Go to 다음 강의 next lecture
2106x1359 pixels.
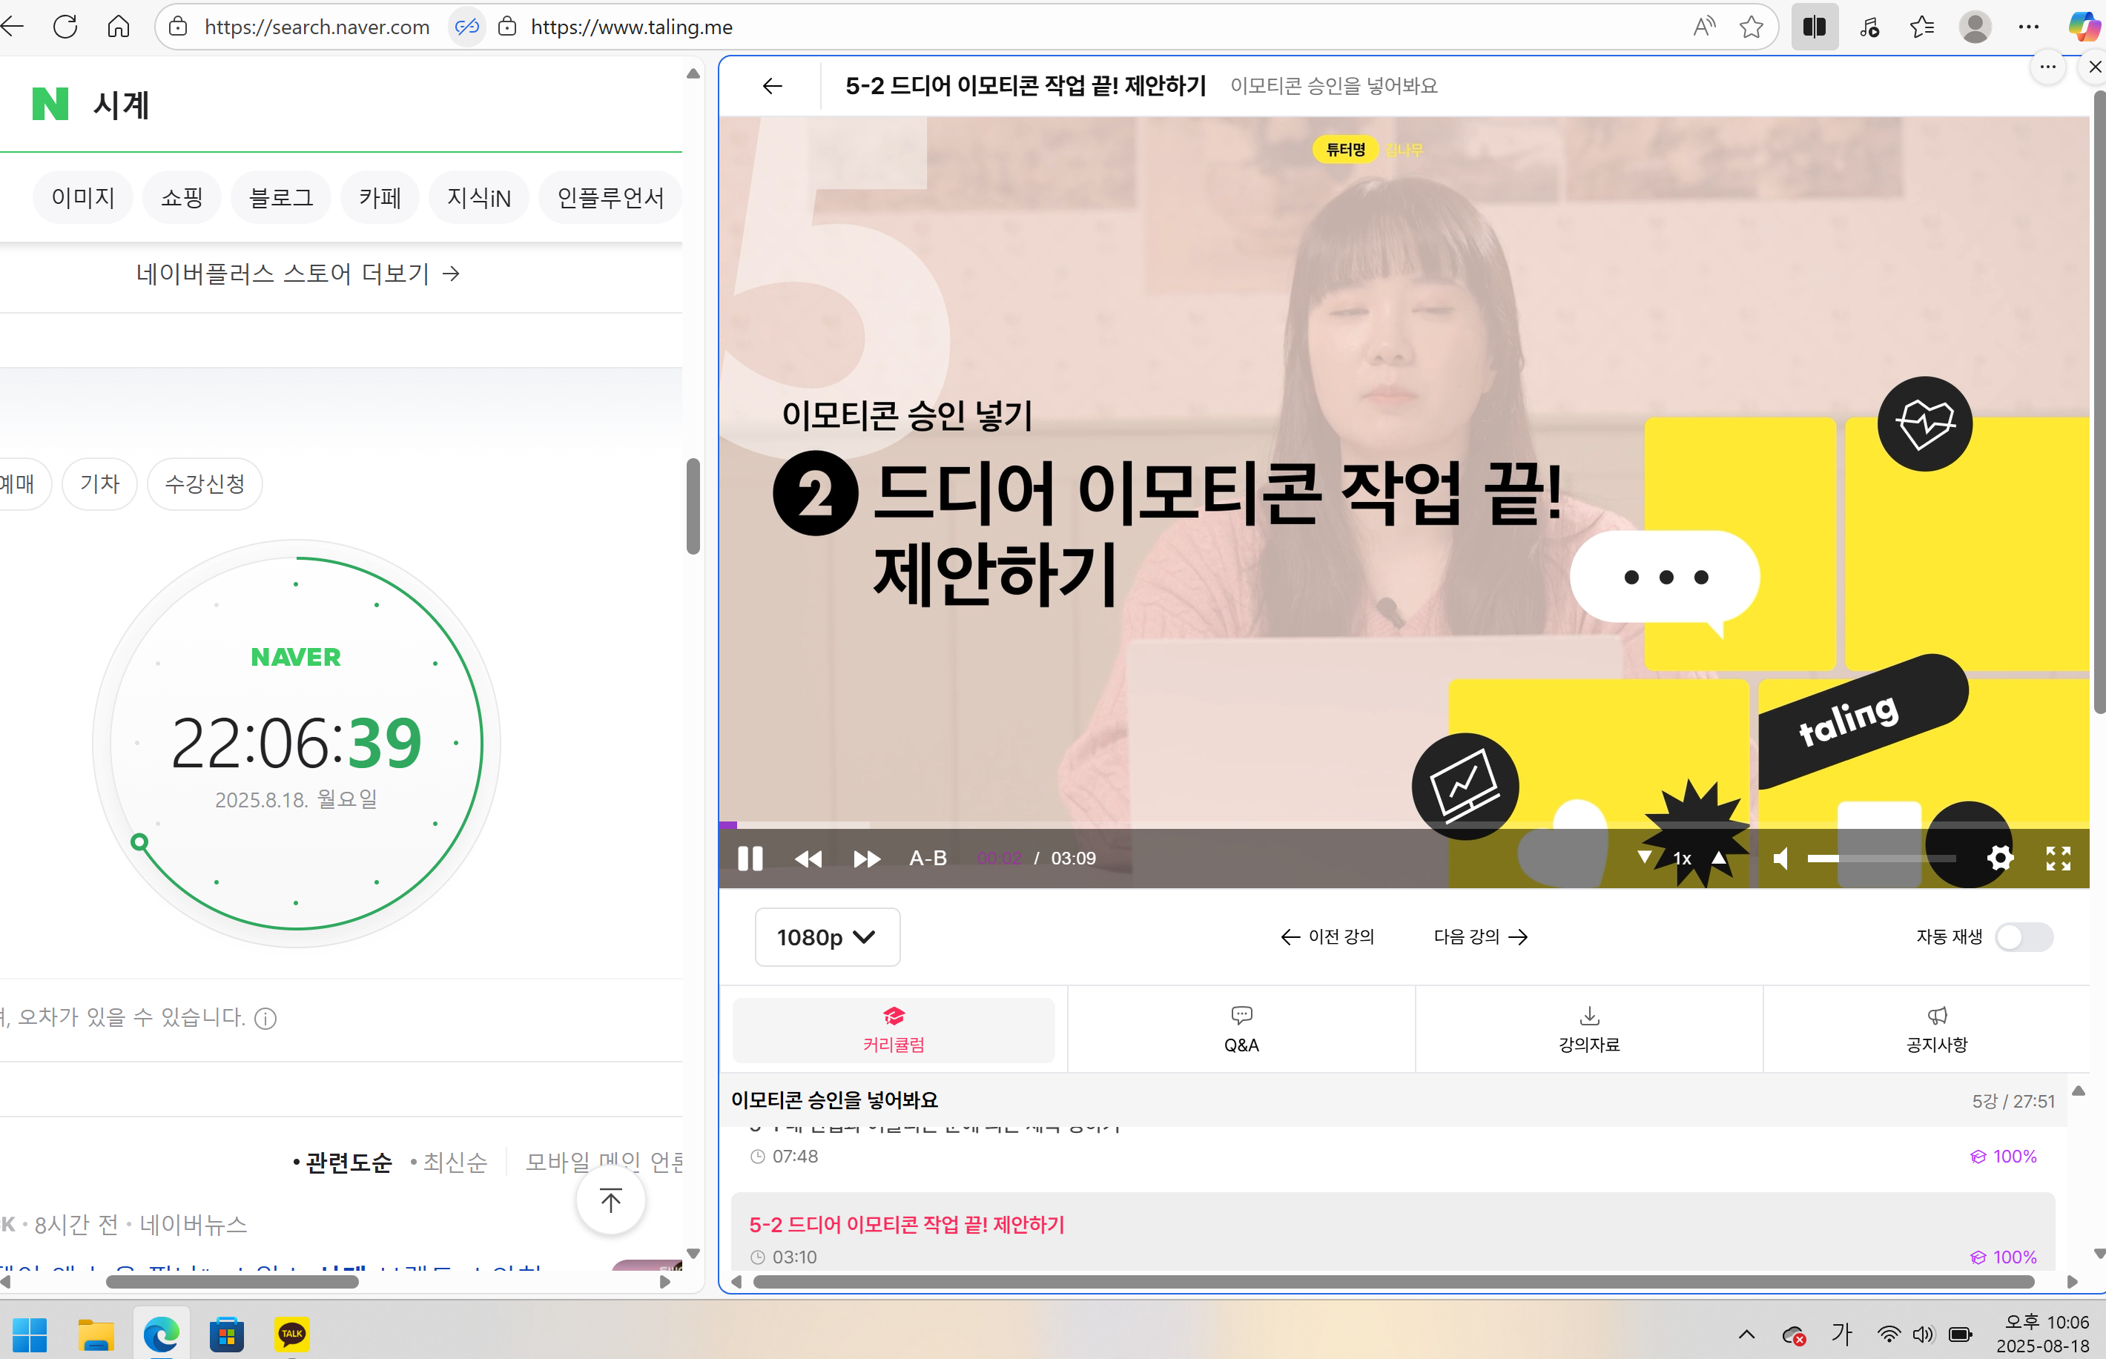(1480, 936)
